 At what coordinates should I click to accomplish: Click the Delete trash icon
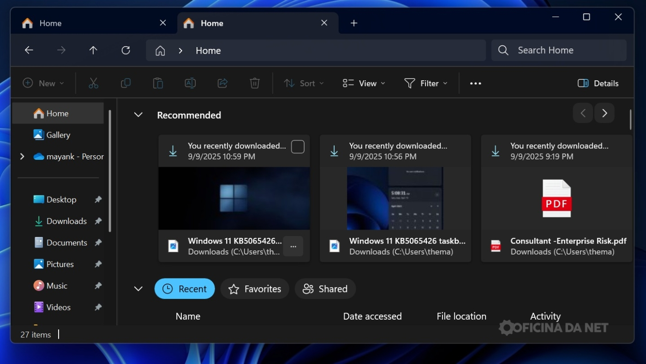[255, 83]
